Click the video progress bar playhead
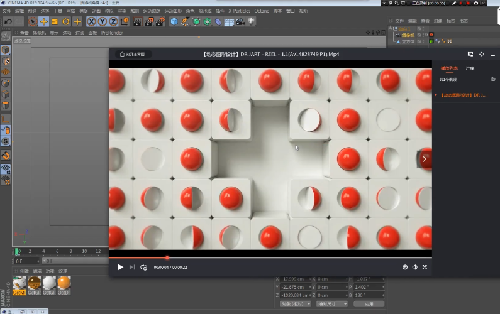The width and height of the screenshot is (500, 314). click(x=167, y=257)
